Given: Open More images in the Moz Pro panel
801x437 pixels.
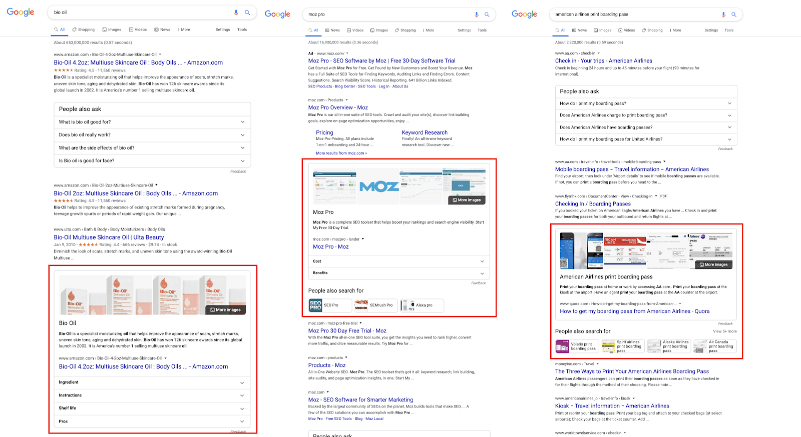Looking at the screenshot, I should click(467, 200).
